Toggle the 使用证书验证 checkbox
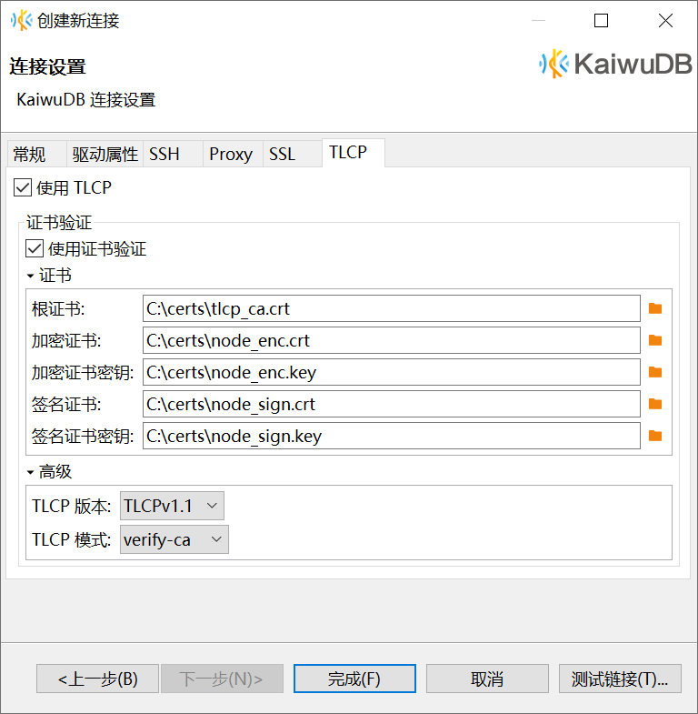The width and height of the screenshot is (698, 714). coord(35,248)
